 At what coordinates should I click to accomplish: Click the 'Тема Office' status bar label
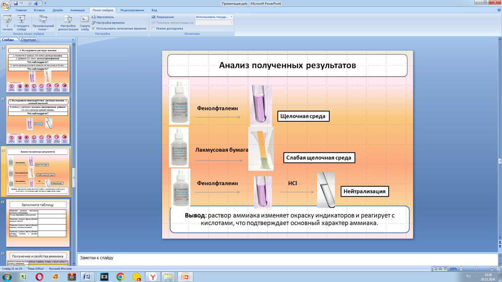coord(36,269)
